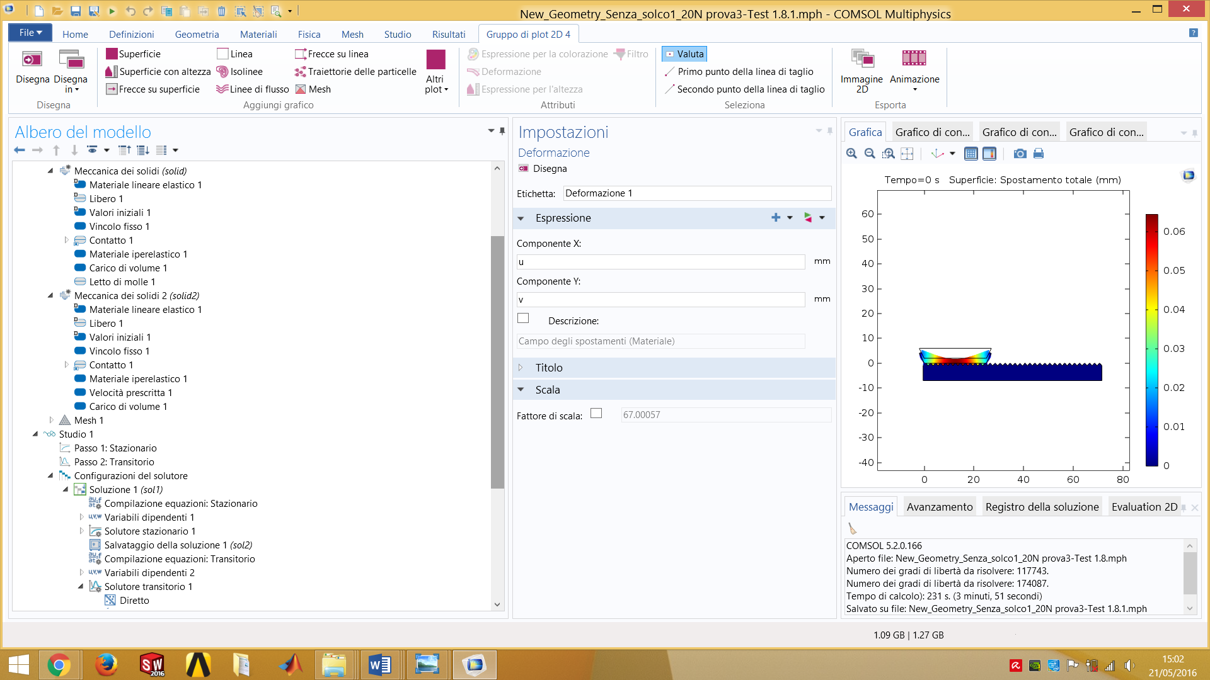Image resolution: width=1210 pixels, height=680 pixels.
Task: Click the print graphics icon
Action: click(x=1039, y=154)
